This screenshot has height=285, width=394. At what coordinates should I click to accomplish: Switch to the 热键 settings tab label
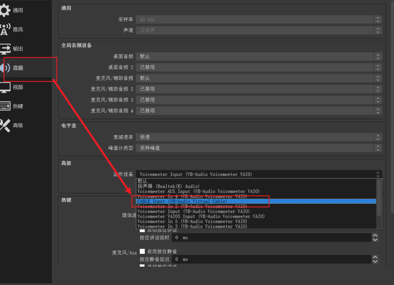[x=18, y=106]
